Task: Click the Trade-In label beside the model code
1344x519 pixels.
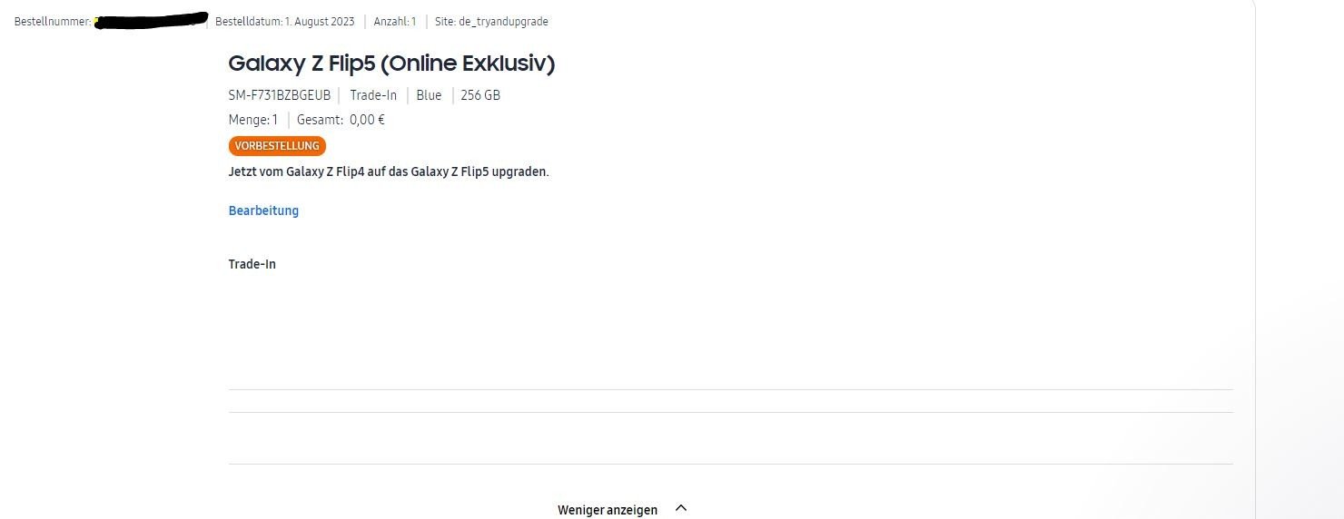Action: pos(373,95)
